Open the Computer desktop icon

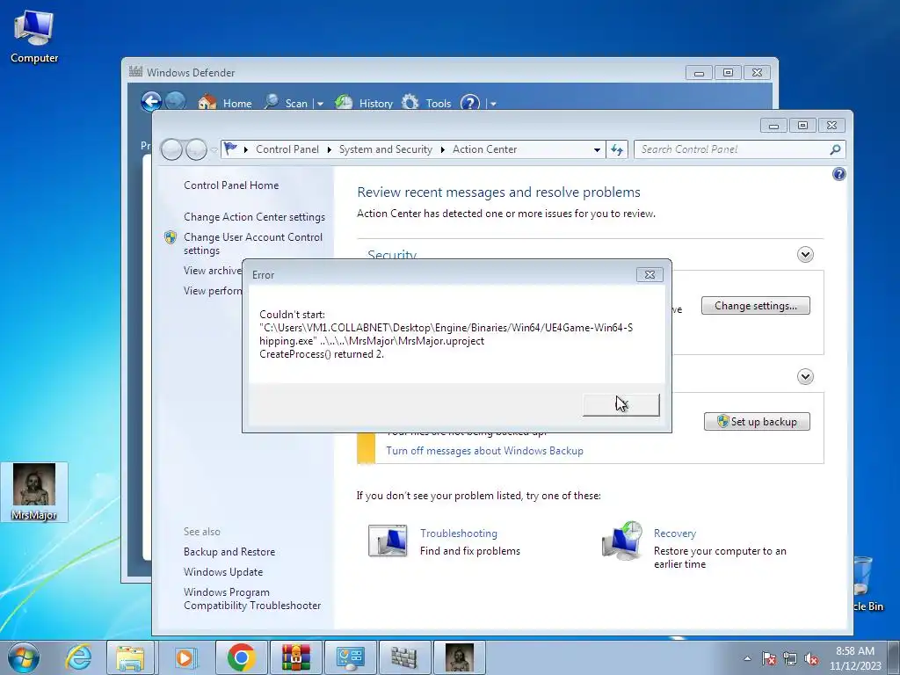(x=34, y=37)
